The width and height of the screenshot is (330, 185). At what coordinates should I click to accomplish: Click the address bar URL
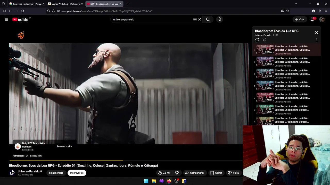(107, 11)
